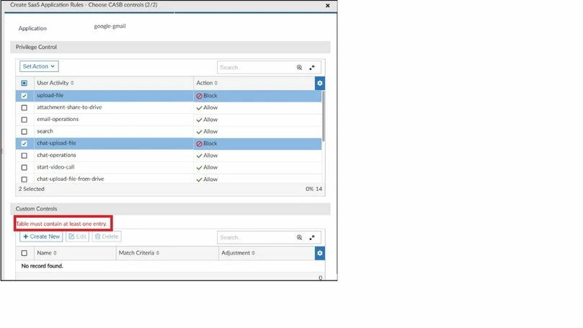The height and width of the screenshot is (328, 583).
Task: Check the email-operations checkbox
Action: point(25,120)
